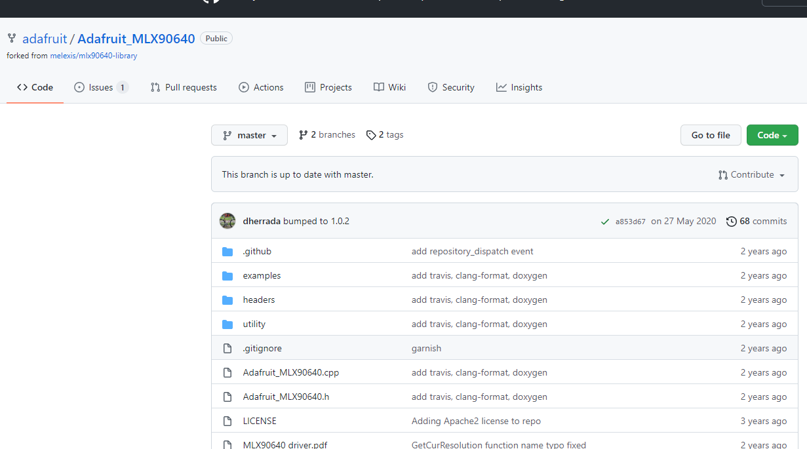Expand the master branch dropdown
The height and width of the screenshot is (449, 807).
pyautogui.click(x=249, y=135)
